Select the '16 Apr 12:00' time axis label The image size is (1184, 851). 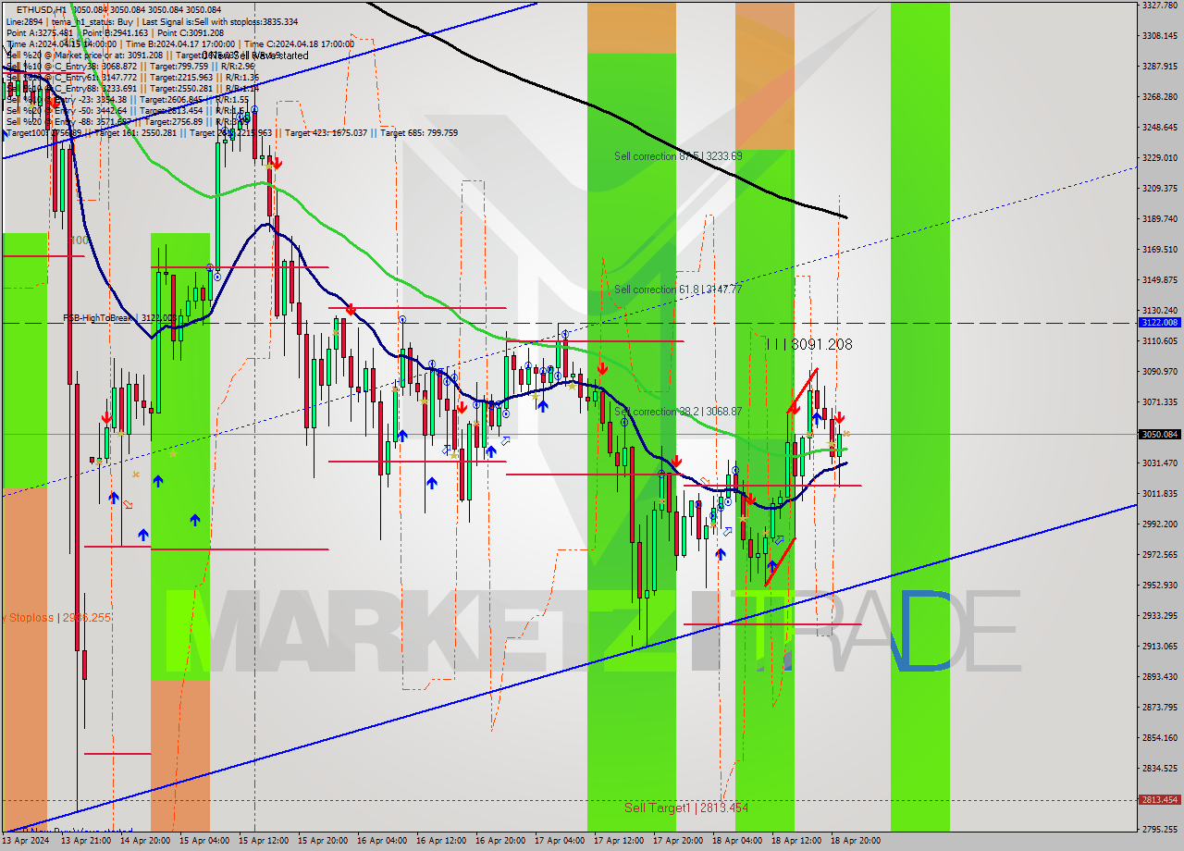(x=440, y=841)
